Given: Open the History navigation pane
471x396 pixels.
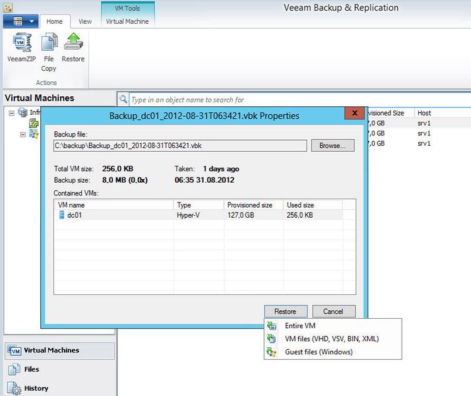Looking at the screenshot, I should (59, 388).
